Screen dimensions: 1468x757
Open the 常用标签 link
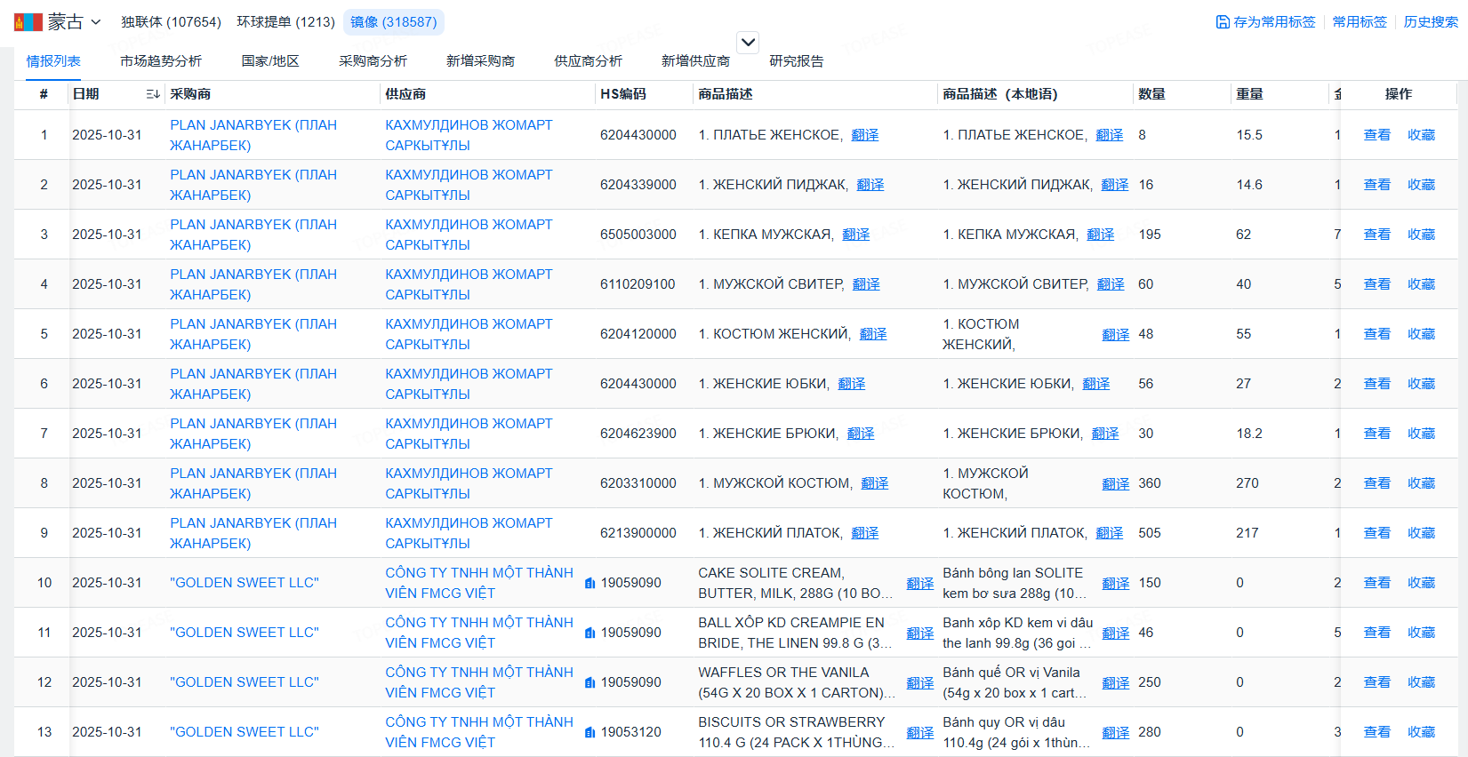coord(1359,22)
